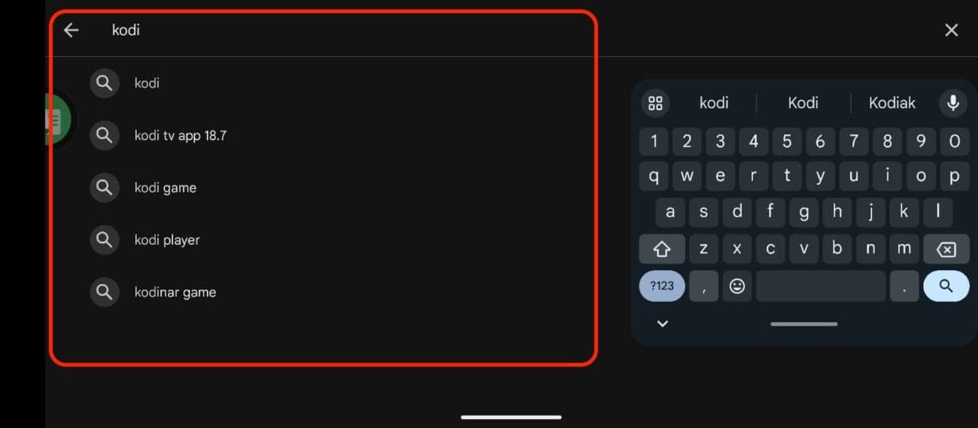978x428 pixels.
Task: Click the magnifier icon beside 'kodi game'
Action: [104, 187]
